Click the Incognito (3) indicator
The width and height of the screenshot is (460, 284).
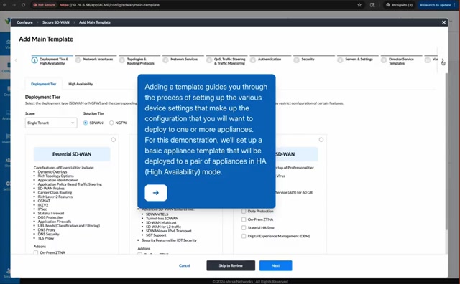pyautogui.click(x=400, y=5)
